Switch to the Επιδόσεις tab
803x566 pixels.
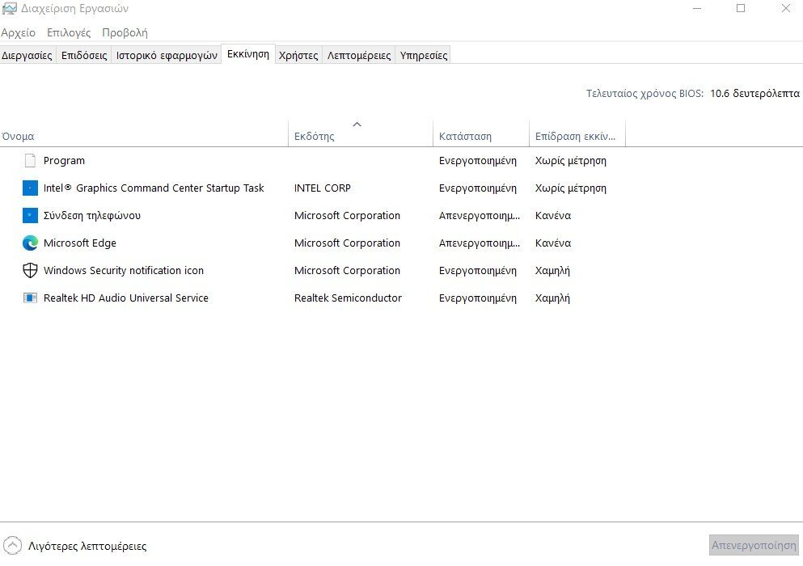(84, 55)
